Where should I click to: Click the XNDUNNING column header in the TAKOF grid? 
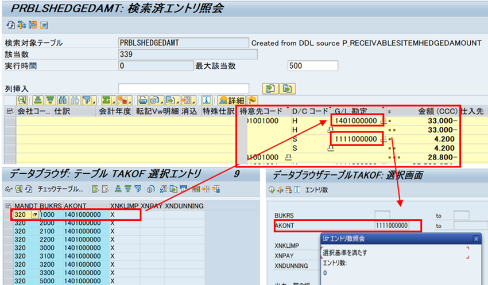coord(184,206)
